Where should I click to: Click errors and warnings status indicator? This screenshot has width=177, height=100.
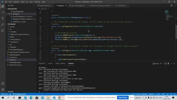click(5, 94)
